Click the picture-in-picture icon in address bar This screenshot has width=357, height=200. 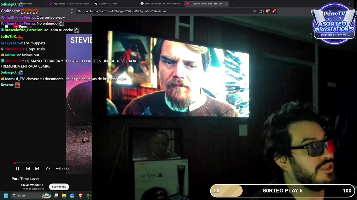click(254, 11)
